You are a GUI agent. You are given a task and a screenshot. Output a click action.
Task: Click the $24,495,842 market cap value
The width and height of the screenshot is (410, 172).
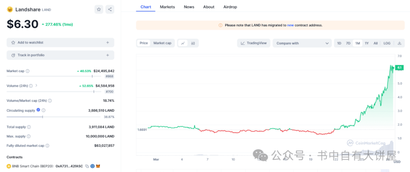104,71
